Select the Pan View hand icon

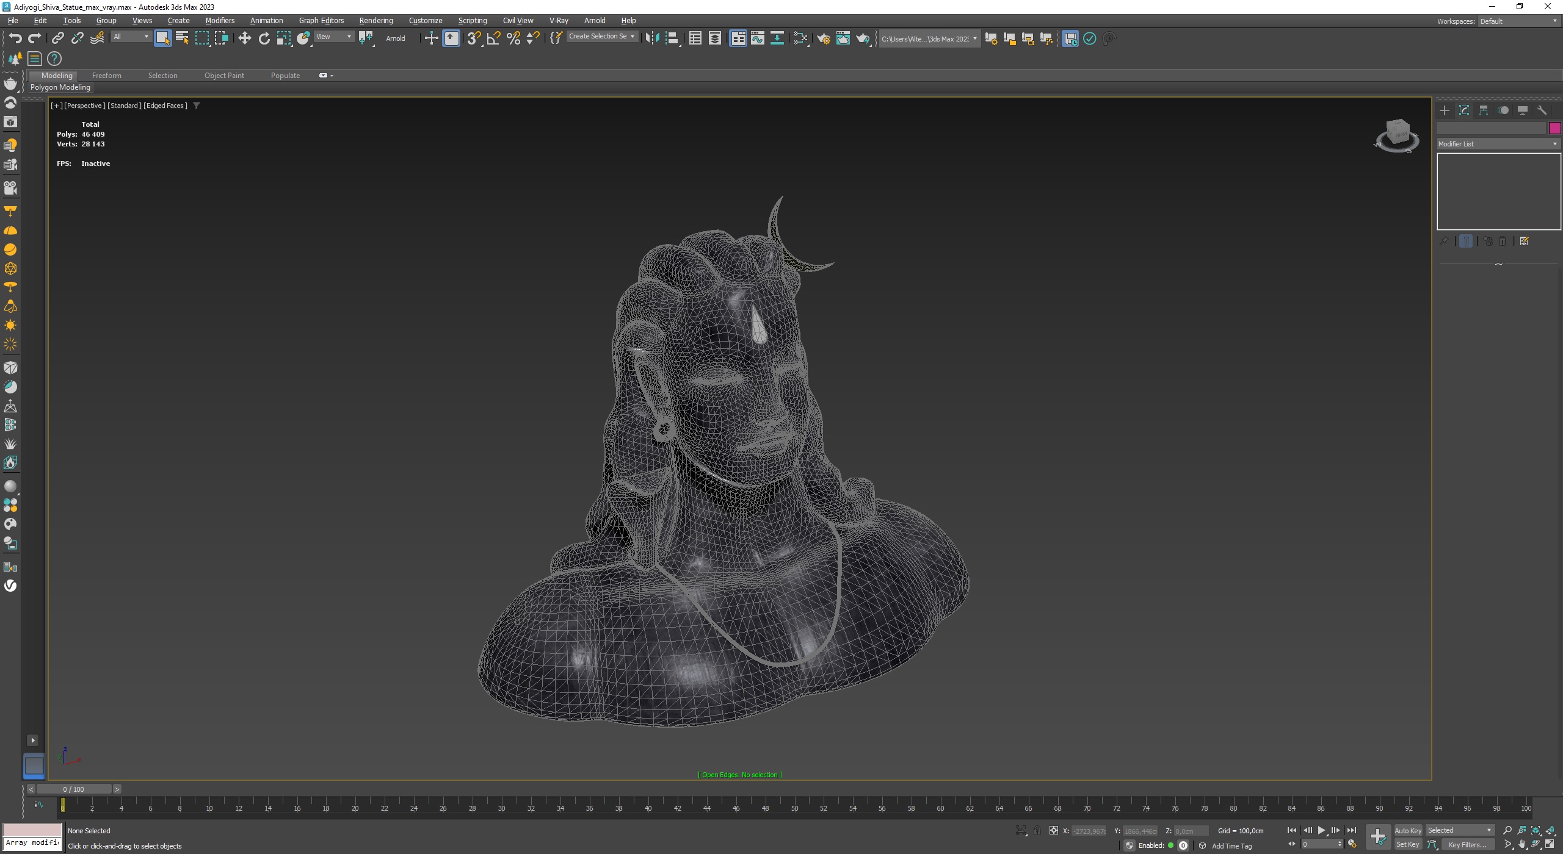(x=1522, y=844)
